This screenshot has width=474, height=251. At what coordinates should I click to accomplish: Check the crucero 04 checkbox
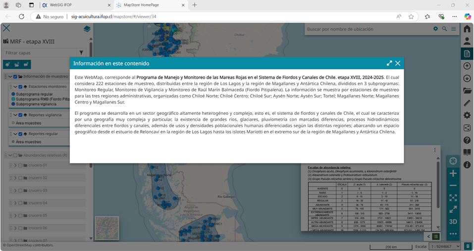coord(20,203)
